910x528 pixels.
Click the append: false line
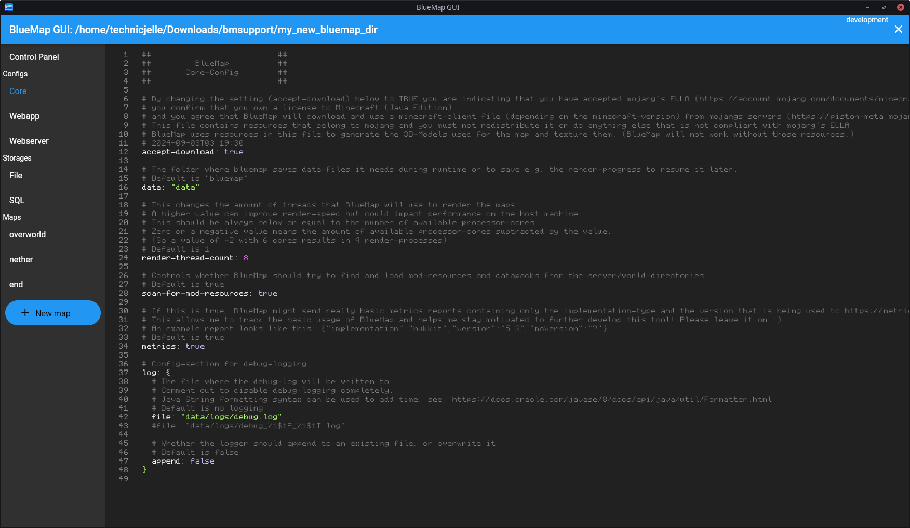point(183,461)
